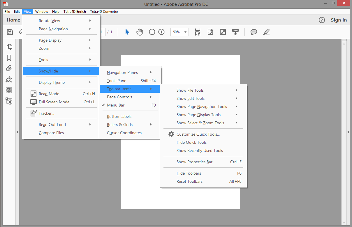
Task: Expand Page Navigation submenu in View menu
Action: click(61, 29)
